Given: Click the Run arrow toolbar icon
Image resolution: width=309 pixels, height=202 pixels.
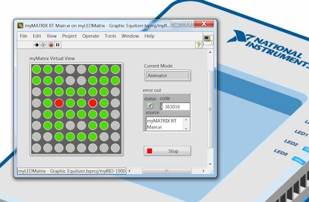Looking at the screenshot, I should tap(36, 45).
